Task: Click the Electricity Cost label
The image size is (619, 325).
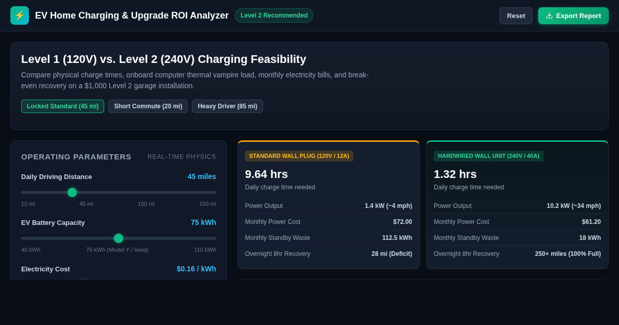Action: pyautogui.click(x=45, y=269)
